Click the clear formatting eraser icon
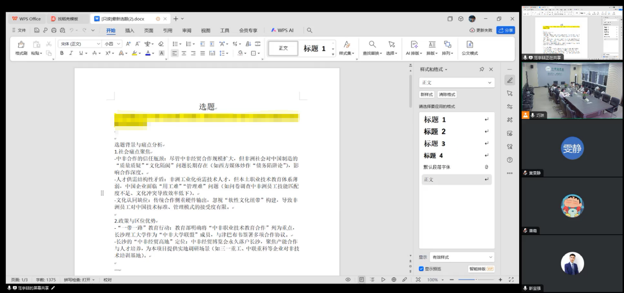This screenshot has height=293, width=624. click(x=161, y=44)
